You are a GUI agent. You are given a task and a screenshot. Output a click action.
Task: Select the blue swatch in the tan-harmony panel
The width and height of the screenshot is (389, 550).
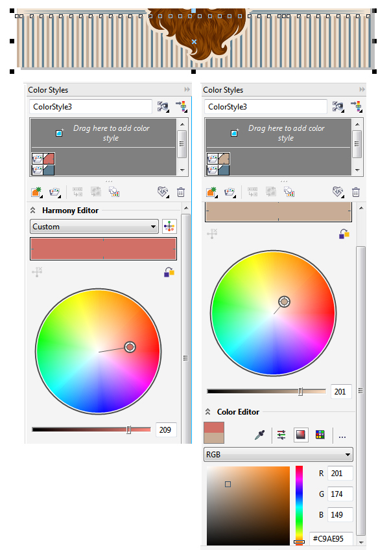click(224, 170)
